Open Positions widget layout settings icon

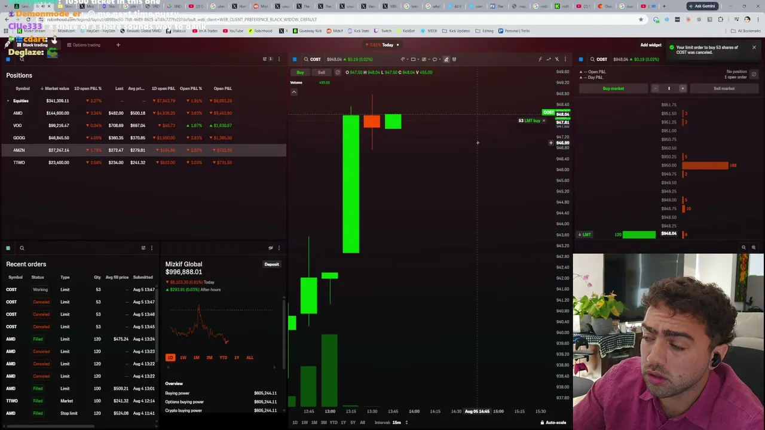pyautogui.click(x=265, y=59)
